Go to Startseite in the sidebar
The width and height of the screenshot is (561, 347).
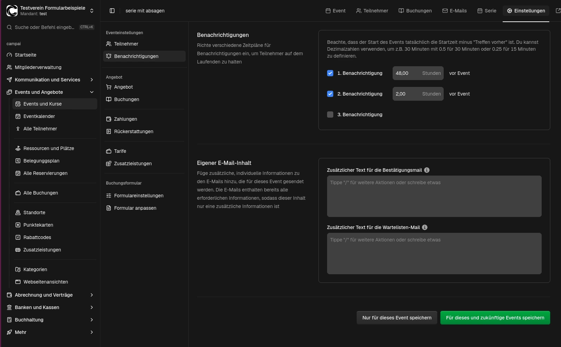(x=25, y=55)
